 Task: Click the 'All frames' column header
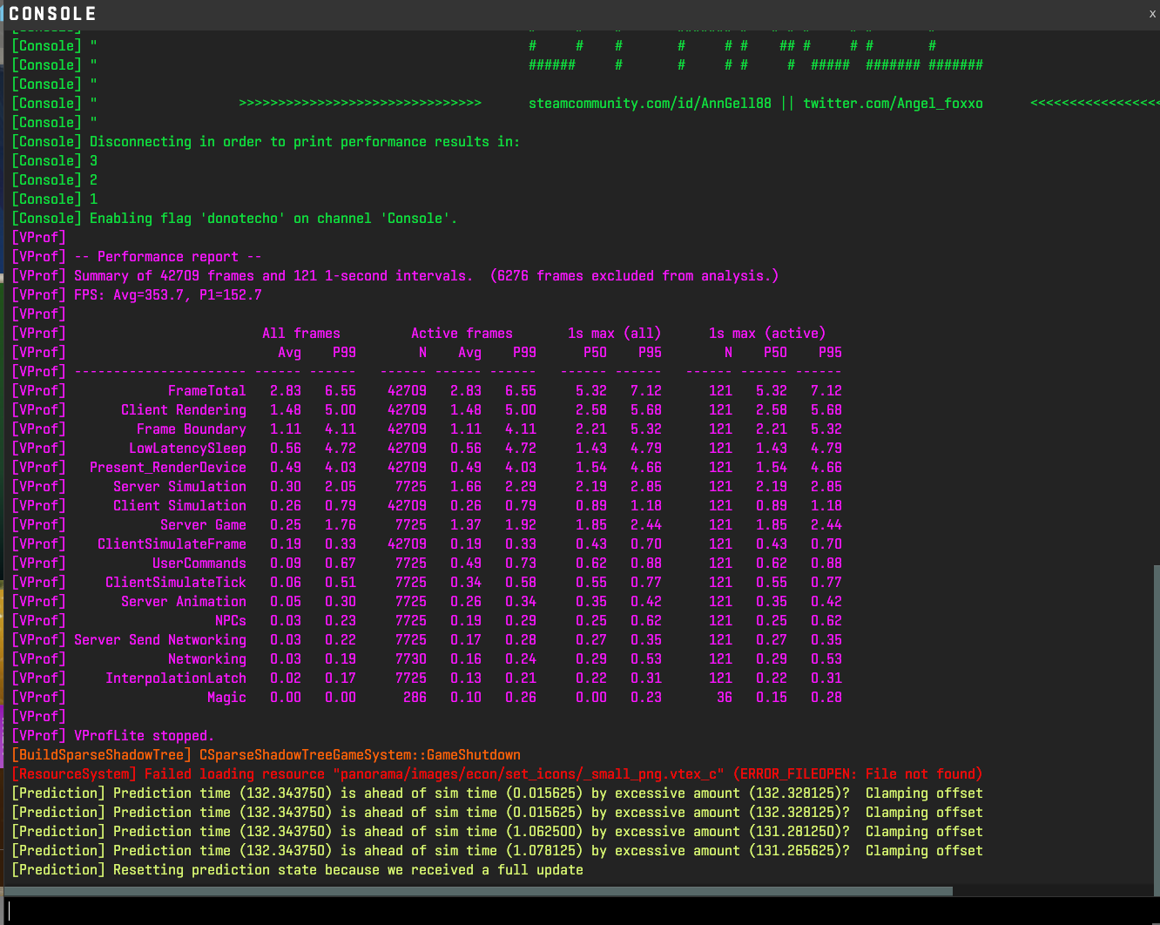pos(301,334)
